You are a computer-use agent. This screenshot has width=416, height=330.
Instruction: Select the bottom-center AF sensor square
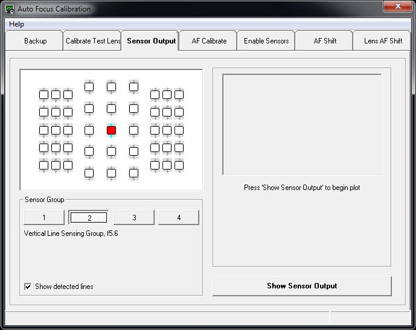(x=112, y=173)
